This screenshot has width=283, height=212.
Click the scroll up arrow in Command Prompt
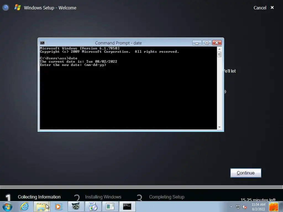[x=219, y=49]
